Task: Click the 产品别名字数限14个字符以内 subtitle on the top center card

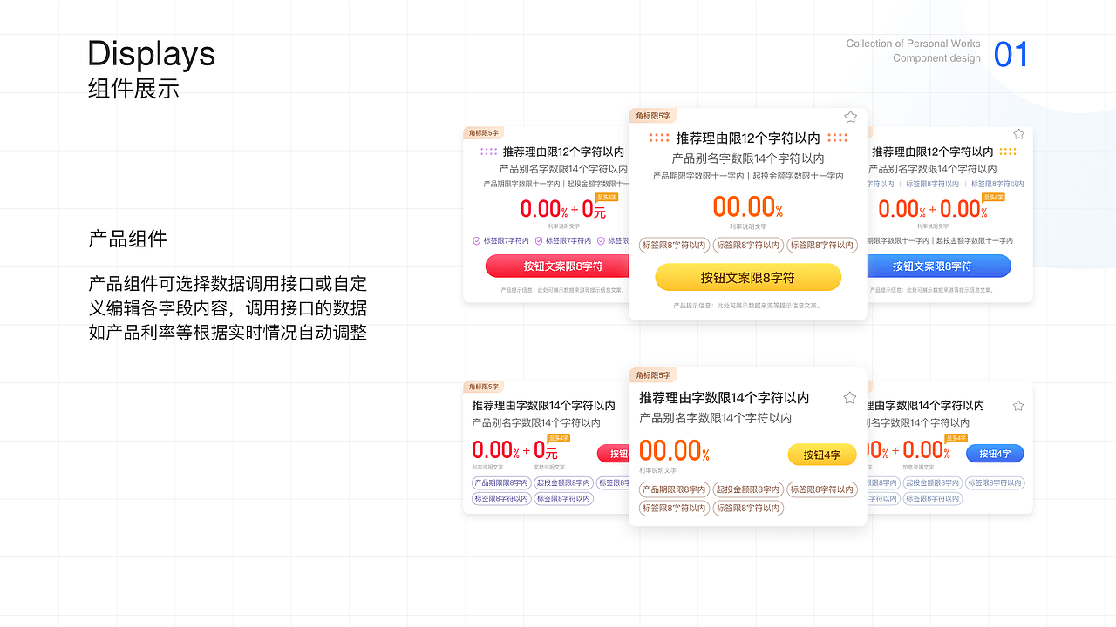Action: (x=748, y=158)
